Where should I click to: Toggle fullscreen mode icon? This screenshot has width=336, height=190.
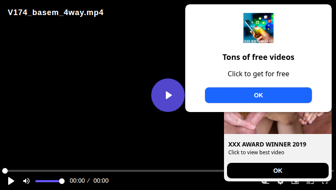click(x=325, y=182)
